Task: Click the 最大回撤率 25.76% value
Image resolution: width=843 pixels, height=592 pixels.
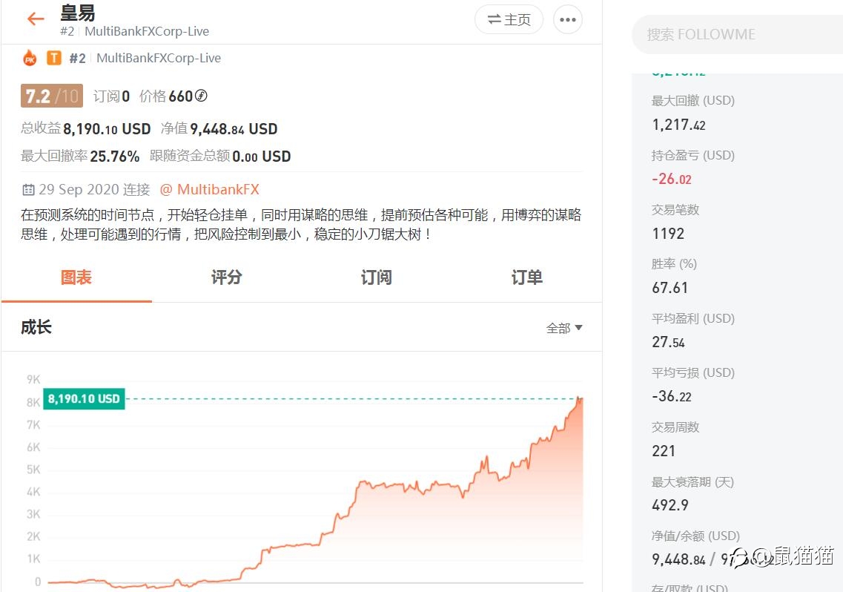Action: click(x=114, y=156)
